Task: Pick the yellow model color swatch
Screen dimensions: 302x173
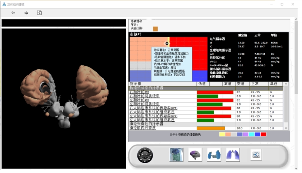Action: click(222, 135)
